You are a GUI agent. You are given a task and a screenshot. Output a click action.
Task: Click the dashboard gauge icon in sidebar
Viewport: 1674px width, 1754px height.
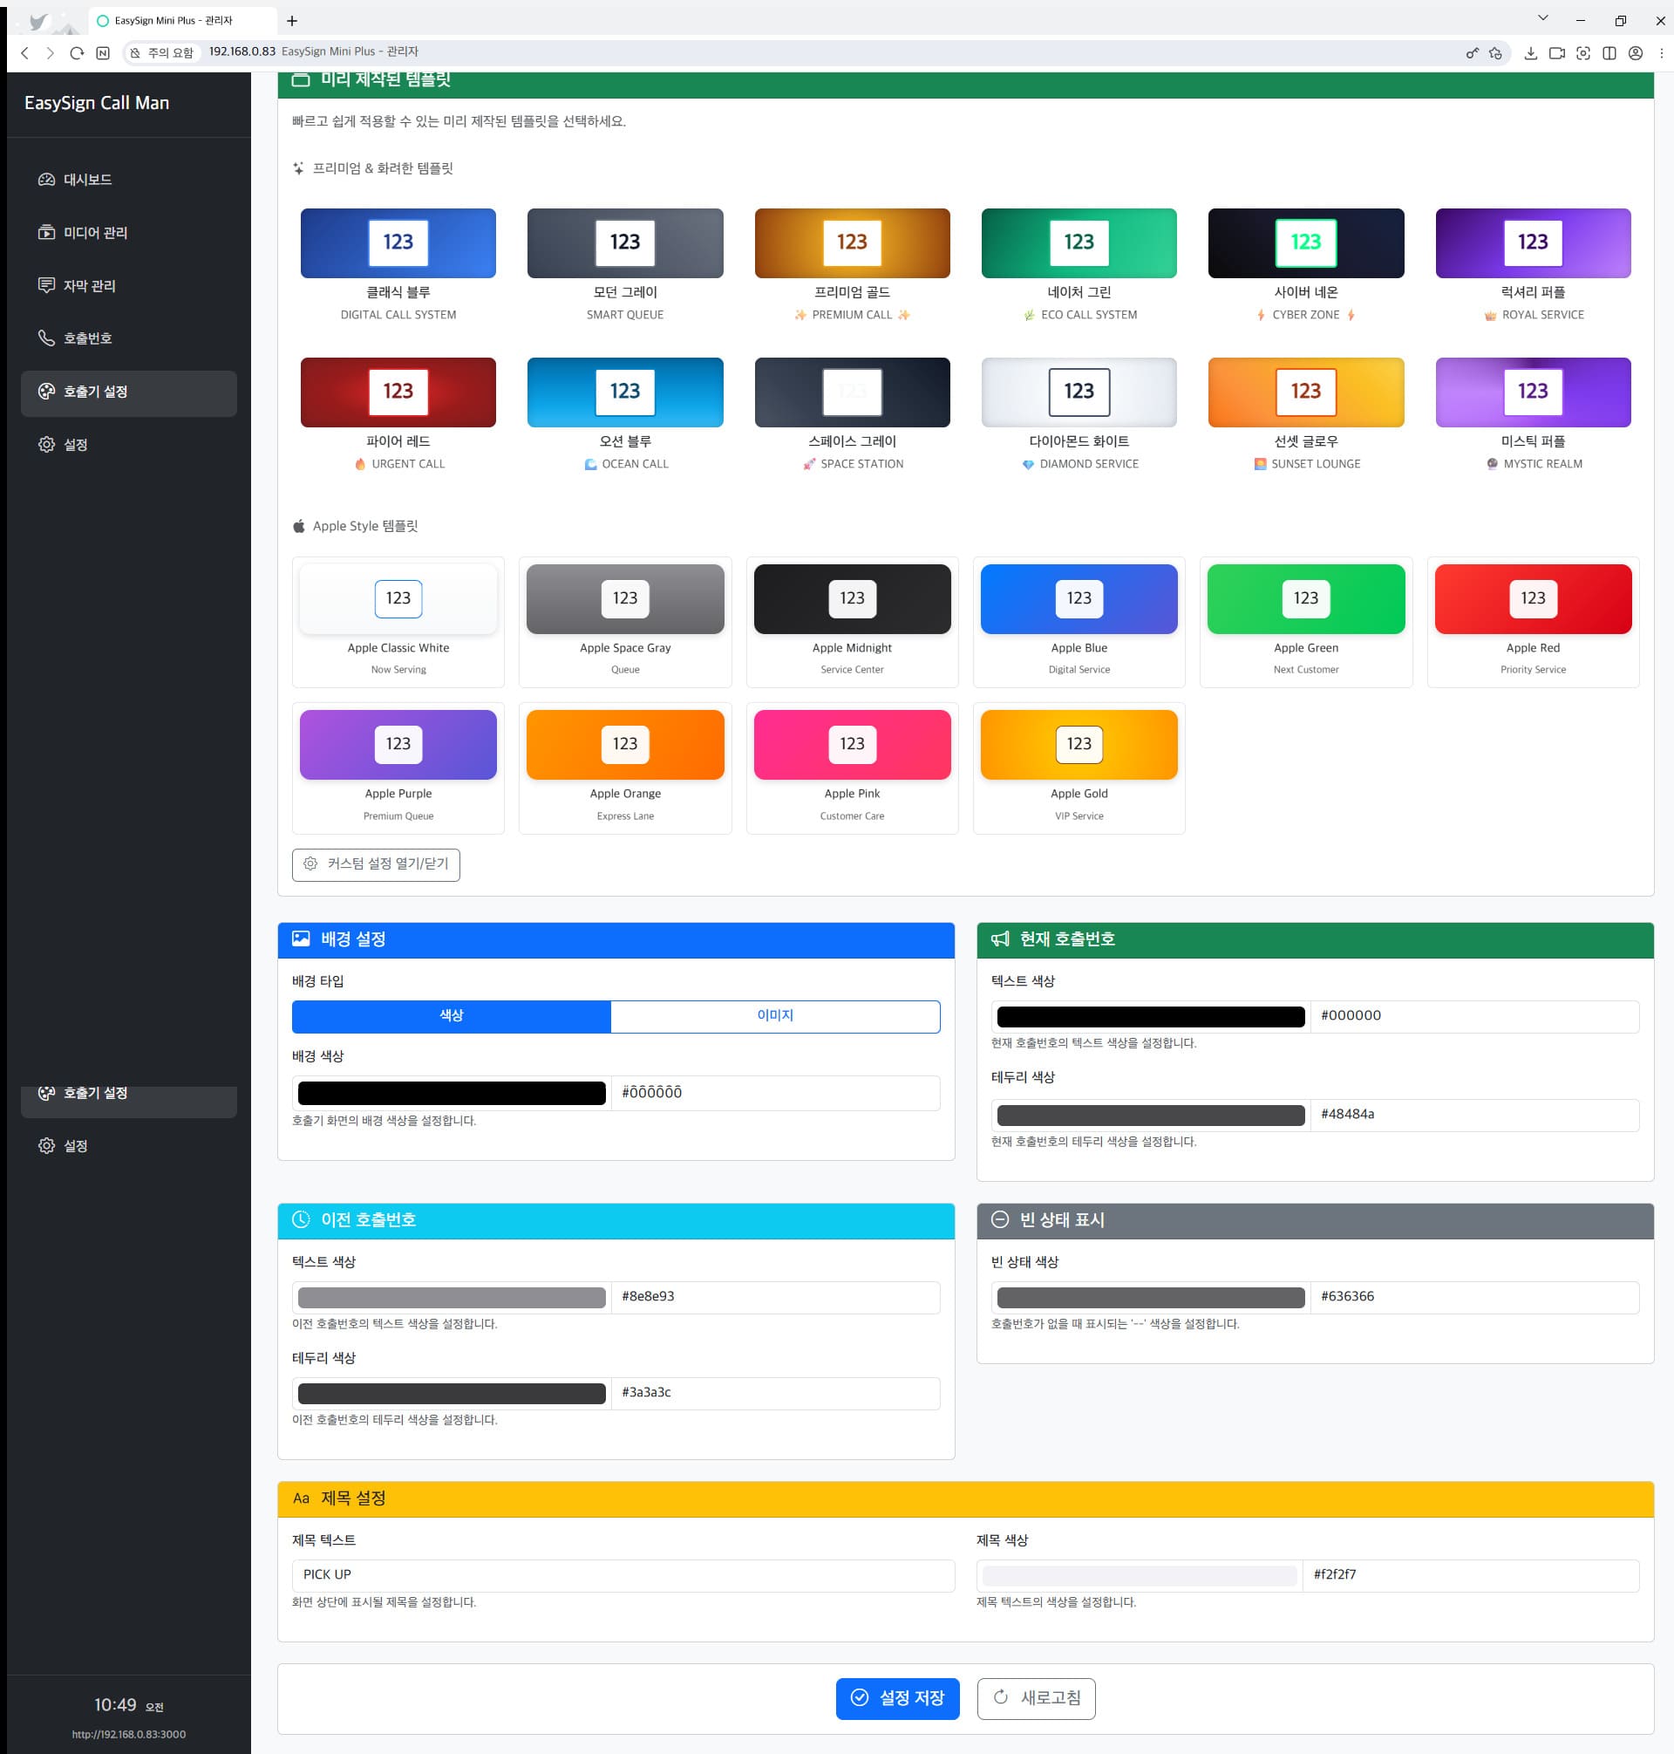(46, 180)
